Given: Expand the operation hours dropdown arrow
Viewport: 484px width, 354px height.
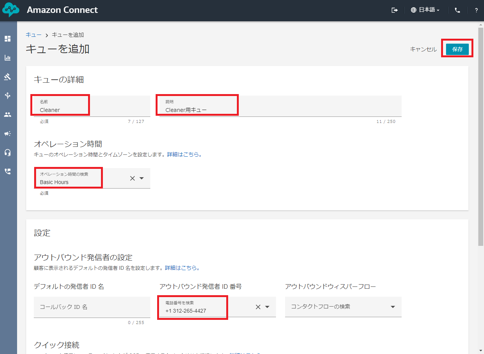Looking at the screenshot, I should 142,178.
